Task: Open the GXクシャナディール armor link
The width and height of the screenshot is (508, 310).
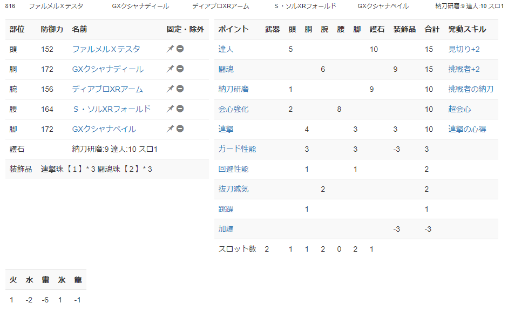Action: [x=107, y=69]
